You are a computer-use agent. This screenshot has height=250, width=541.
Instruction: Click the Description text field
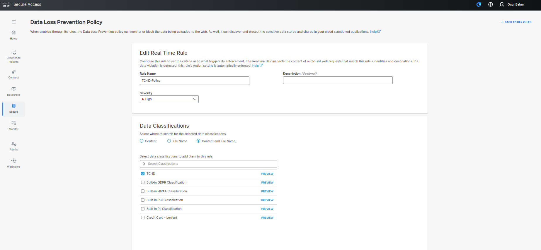338,81
